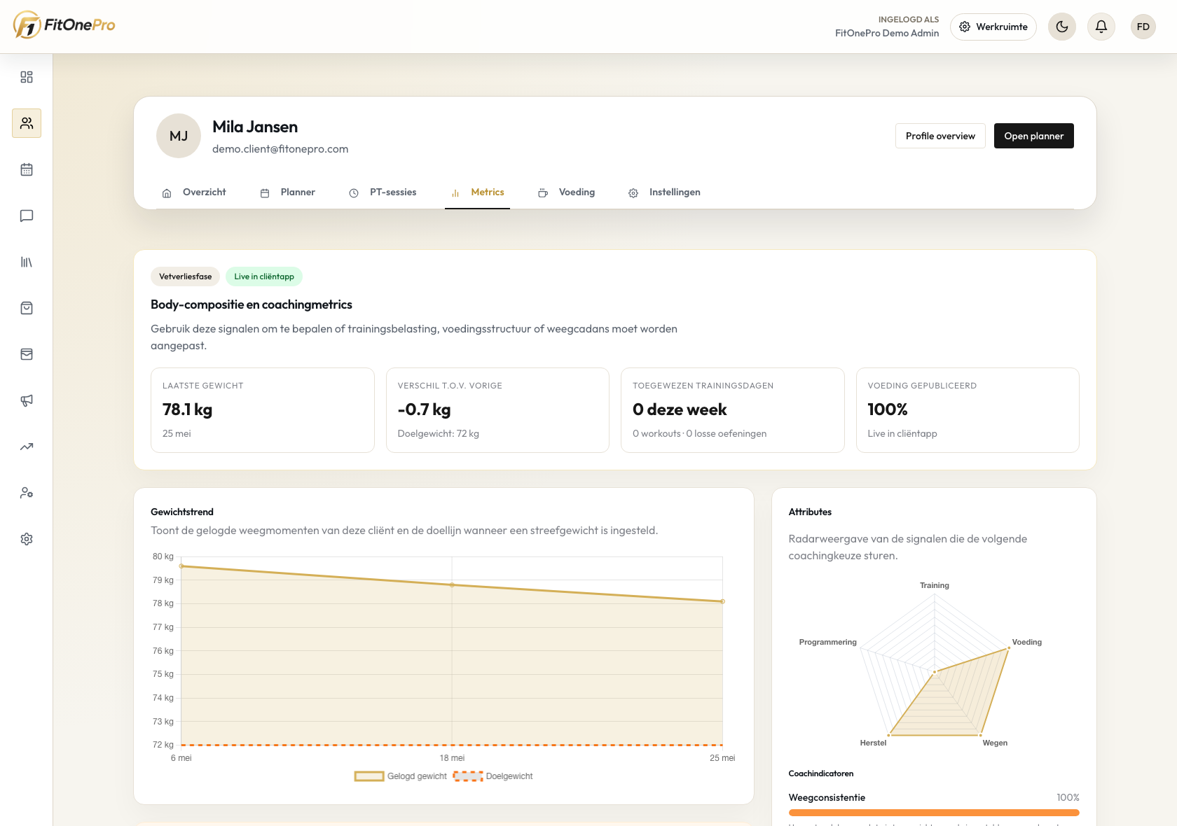Open the storefront box icon in sidebar
Image resolution: width=1177 pixels, height=826 pixels.
27,354
